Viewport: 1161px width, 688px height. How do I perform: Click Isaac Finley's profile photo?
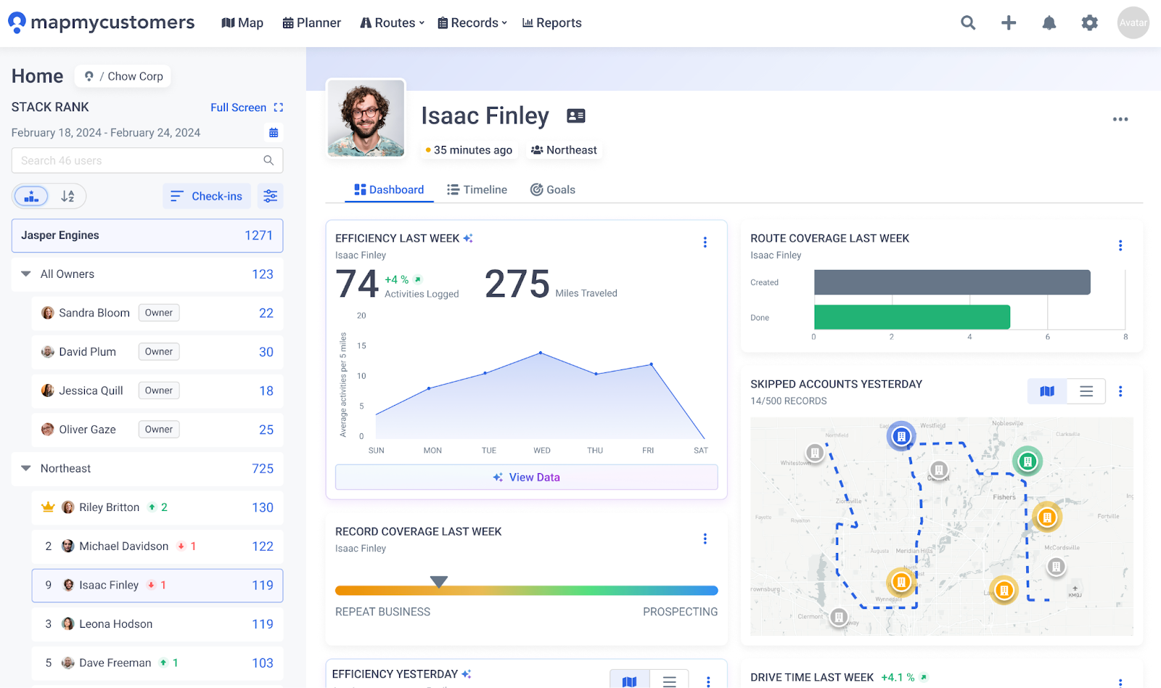(x=366, y=118)
